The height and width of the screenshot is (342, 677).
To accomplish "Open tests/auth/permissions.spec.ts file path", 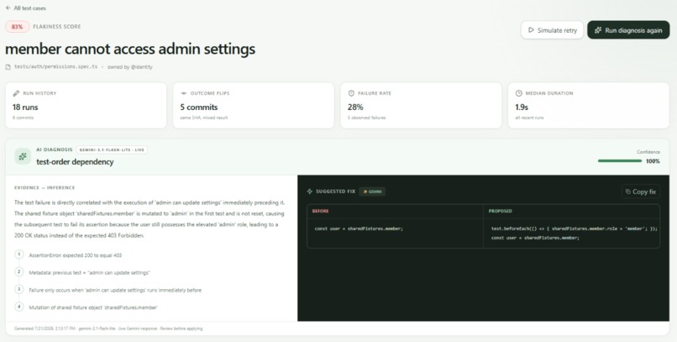I will (x=55, y=67).
